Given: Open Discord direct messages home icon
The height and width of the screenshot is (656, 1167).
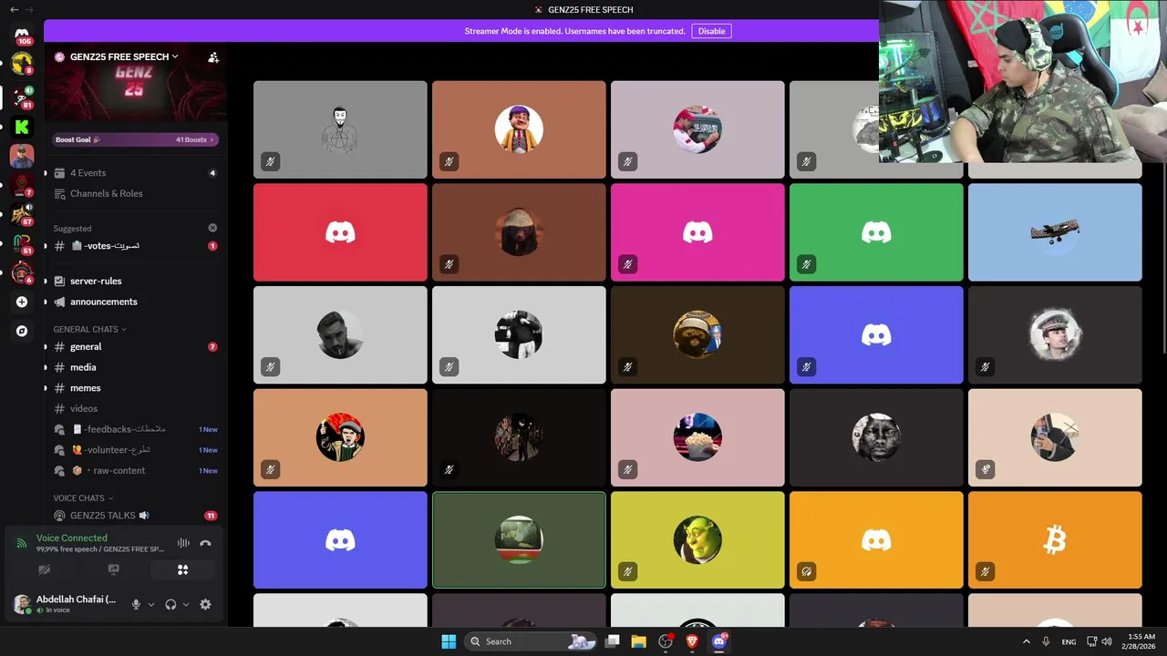Looking at the screenshot, I should 22,33.
